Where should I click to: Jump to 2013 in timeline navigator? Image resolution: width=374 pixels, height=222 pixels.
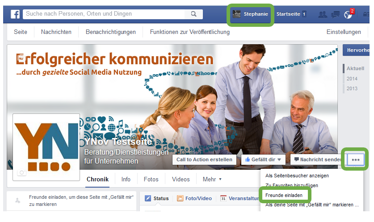pyautogui.click(x=352, y=88)
